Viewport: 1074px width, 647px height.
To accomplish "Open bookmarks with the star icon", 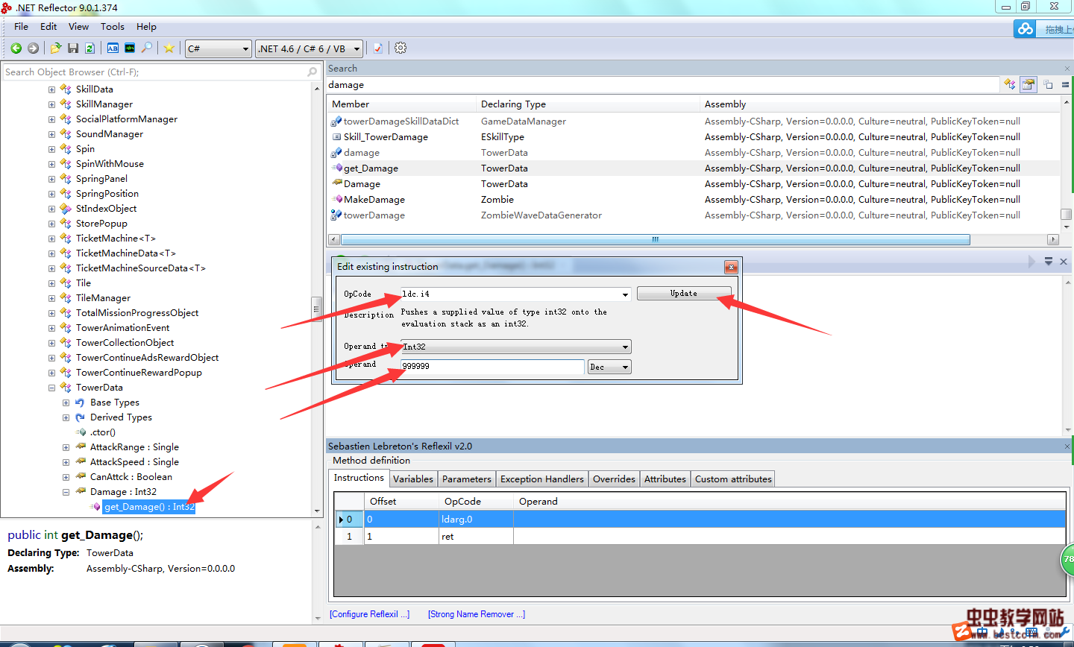I will (x=169, y=48).
